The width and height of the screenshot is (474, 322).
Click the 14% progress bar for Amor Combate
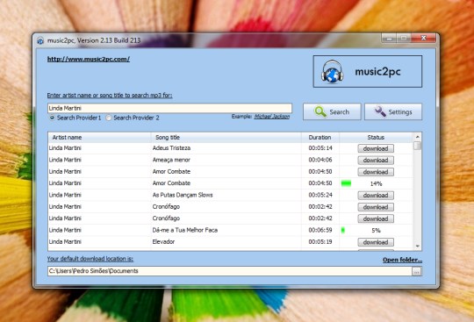(x=346, y=183)
